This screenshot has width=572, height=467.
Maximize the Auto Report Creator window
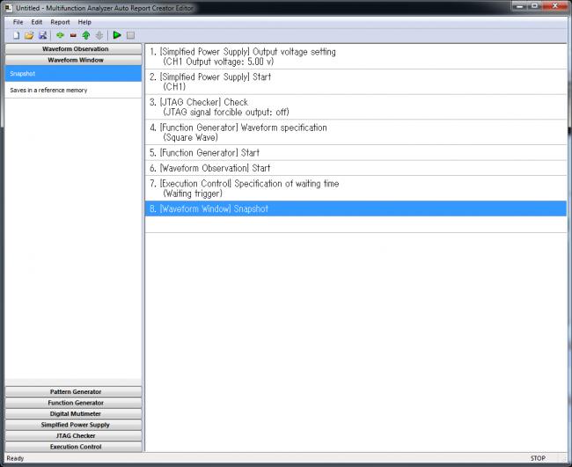535,5
